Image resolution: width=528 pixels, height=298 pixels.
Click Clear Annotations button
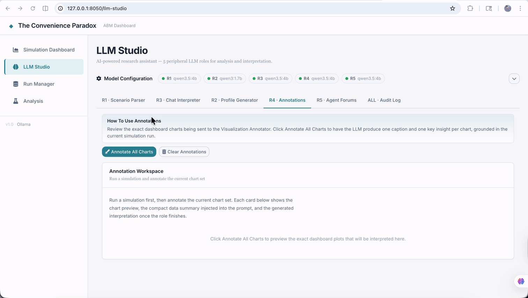(184, 152)
